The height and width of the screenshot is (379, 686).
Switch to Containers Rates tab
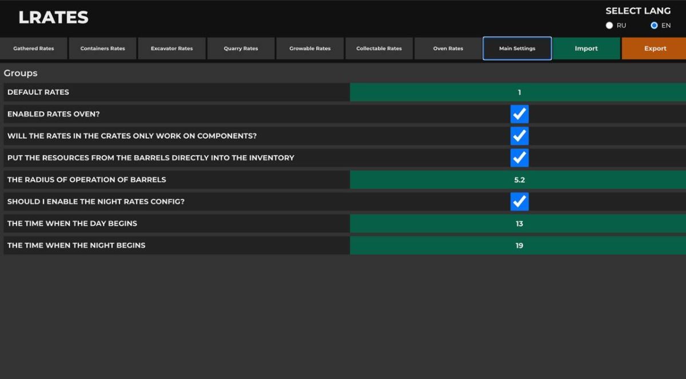103,49
